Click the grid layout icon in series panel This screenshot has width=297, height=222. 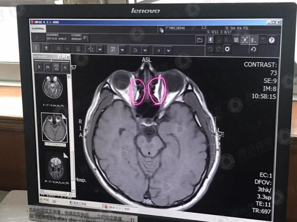coord(57,67)
